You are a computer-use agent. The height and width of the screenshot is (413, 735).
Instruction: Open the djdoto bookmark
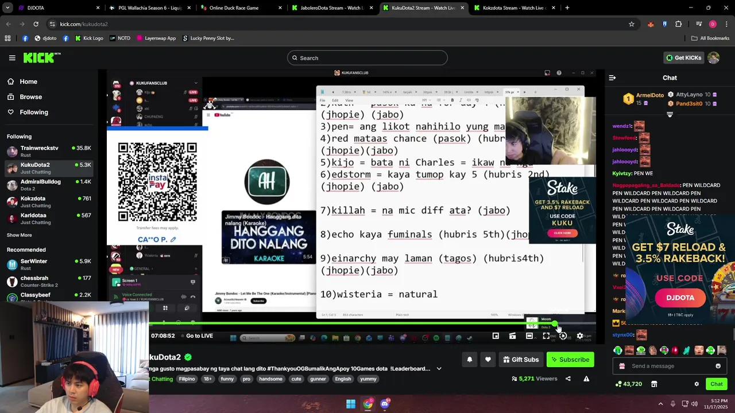(45, 38)
